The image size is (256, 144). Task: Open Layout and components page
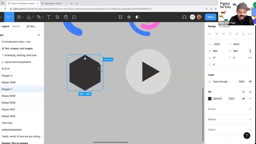(x=18, y=62)
